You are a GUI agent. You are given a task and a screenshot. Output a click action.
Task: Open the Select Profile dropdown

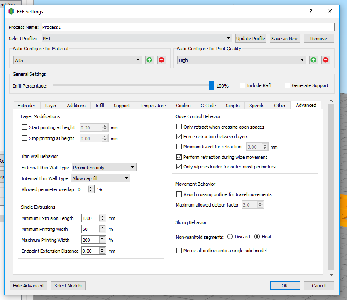tap(137, 38)
